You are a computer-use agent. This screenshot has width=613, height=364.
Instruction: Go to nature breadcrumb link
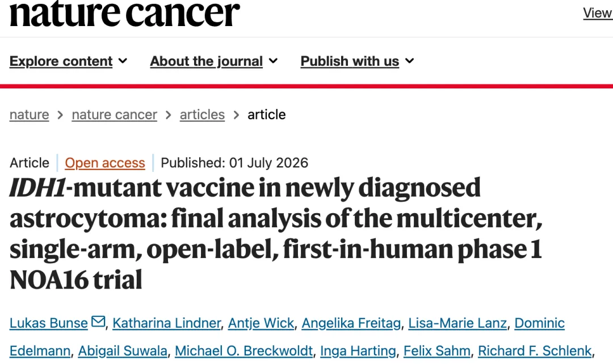(30, 115)
